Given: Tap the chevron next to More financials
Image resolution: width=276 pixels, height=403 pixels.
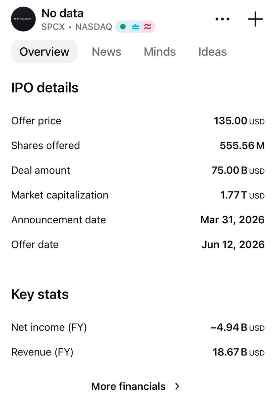Looking at the screenshot, I should [x=178, y=386].
